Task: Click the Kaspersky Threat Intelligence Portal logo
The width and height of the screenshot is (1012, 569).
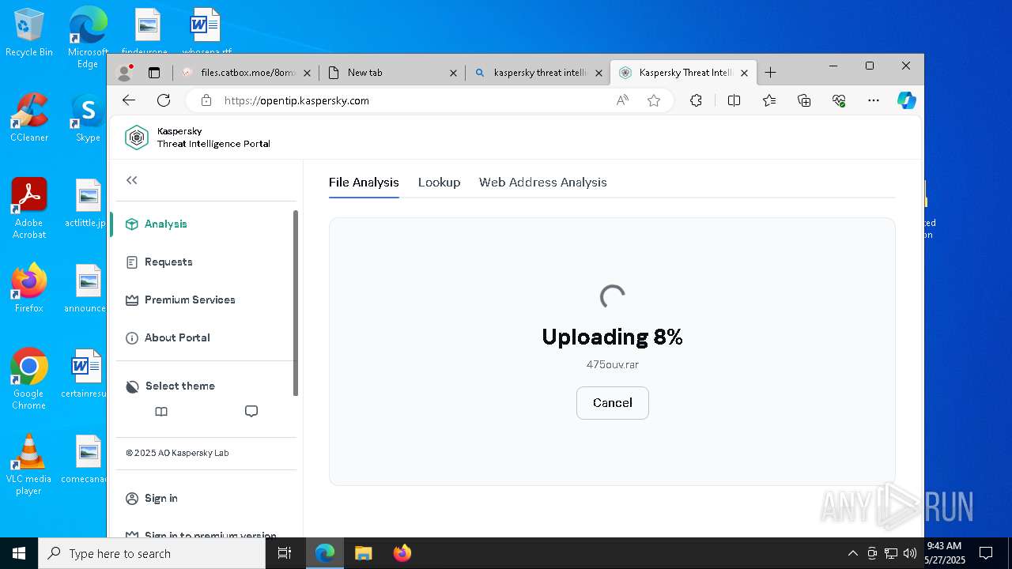Action: [198, 138]
